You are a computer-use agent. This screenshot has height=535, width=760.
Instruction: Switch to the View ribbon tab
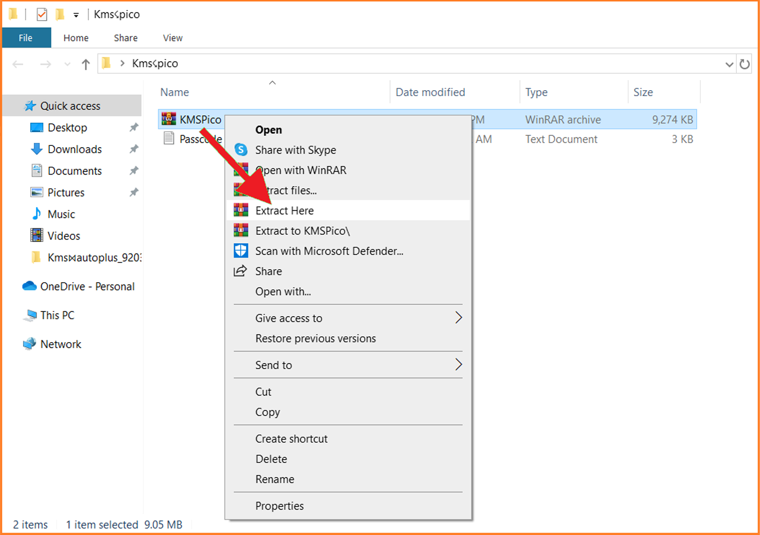point(173,38)
